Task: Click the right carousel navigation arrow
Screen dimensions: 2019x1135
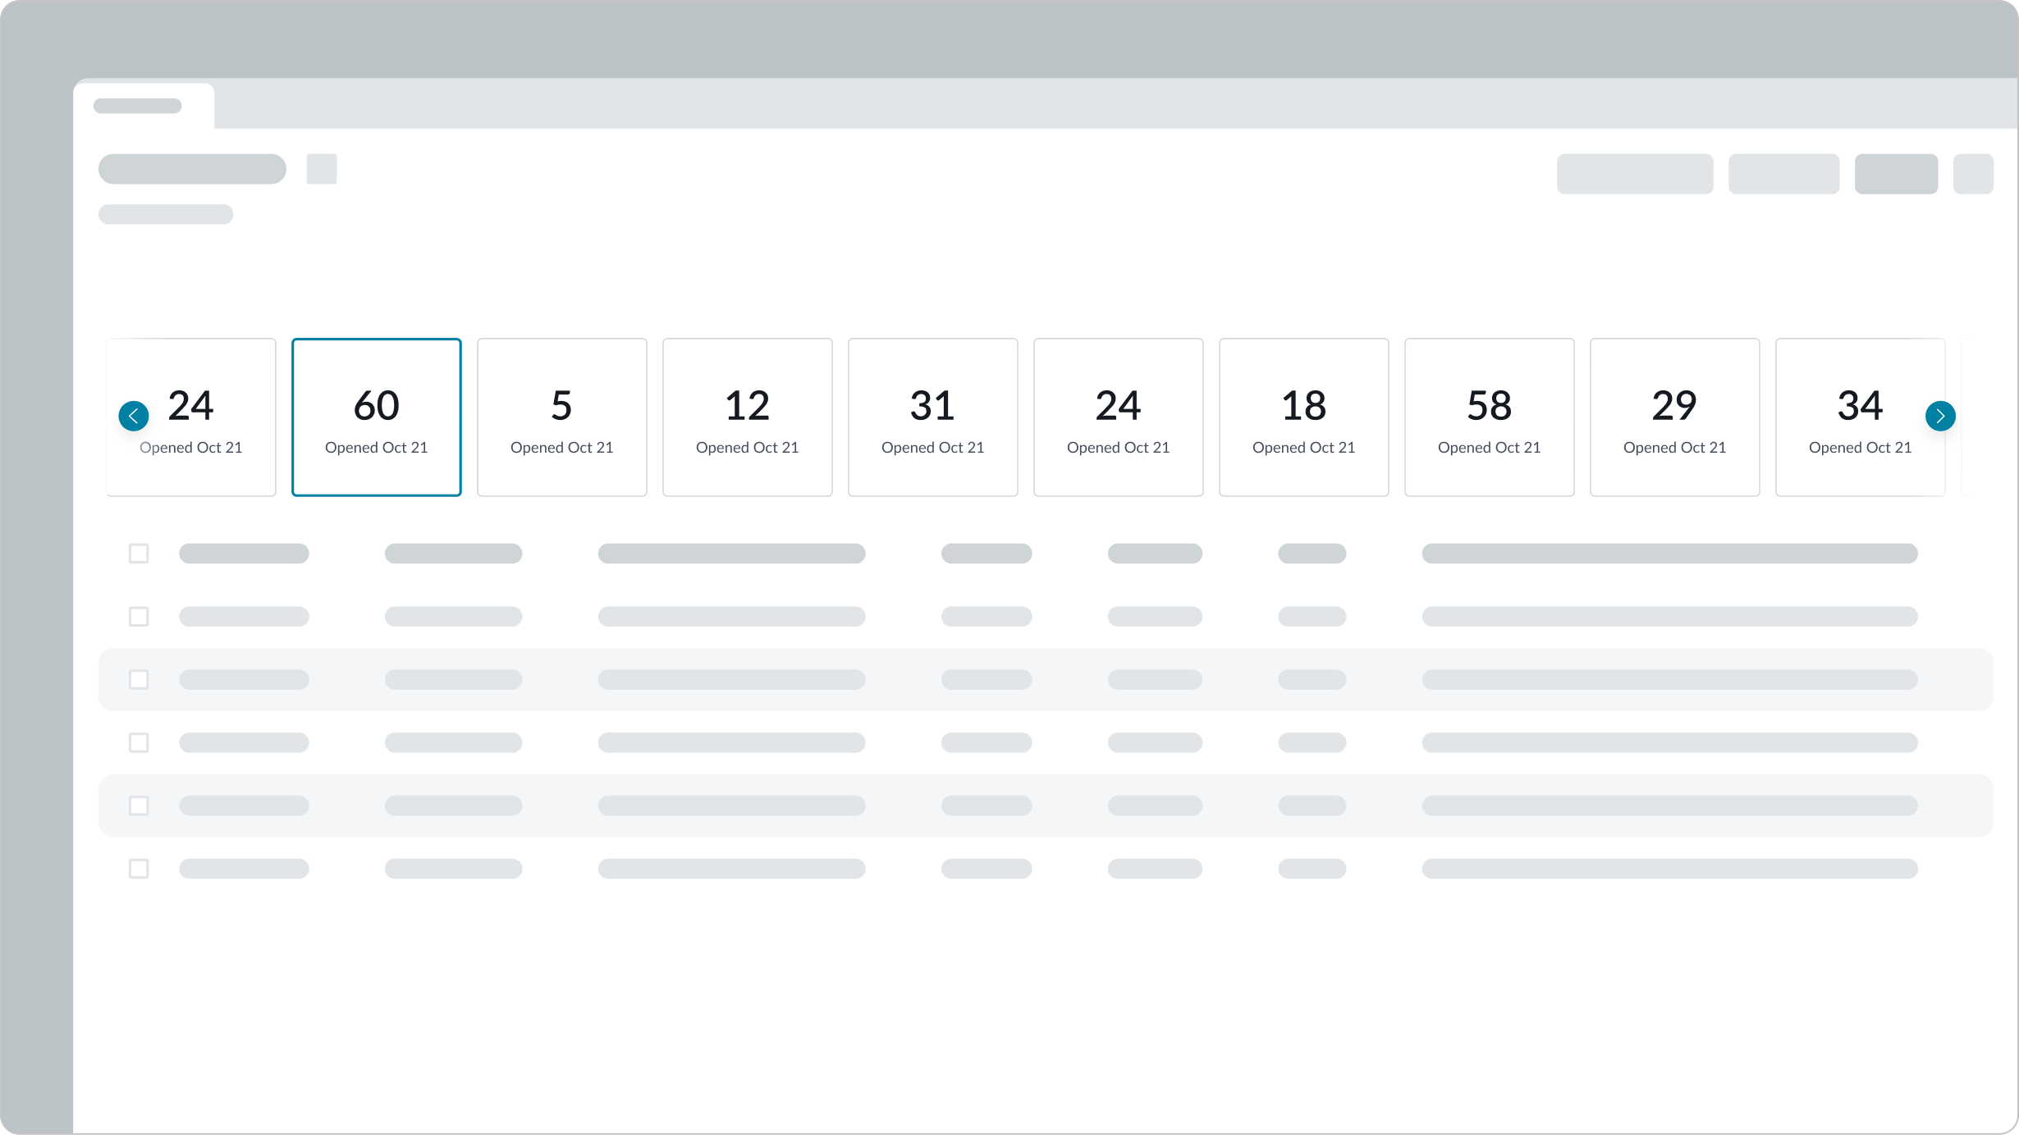Action: [x=1940, y=416]
